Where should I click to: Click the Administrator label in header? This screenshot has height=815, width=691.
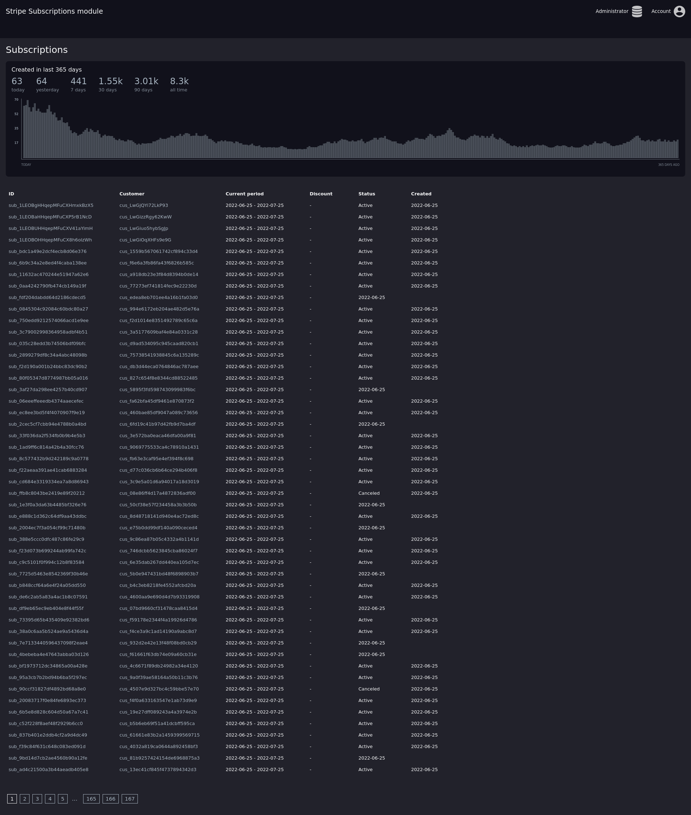point(611,12)
